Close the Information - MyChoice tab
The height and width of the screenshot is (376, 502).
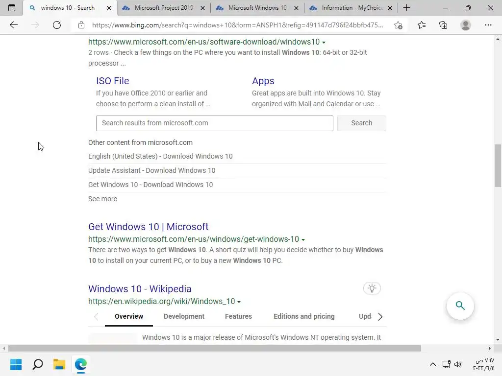390,8
